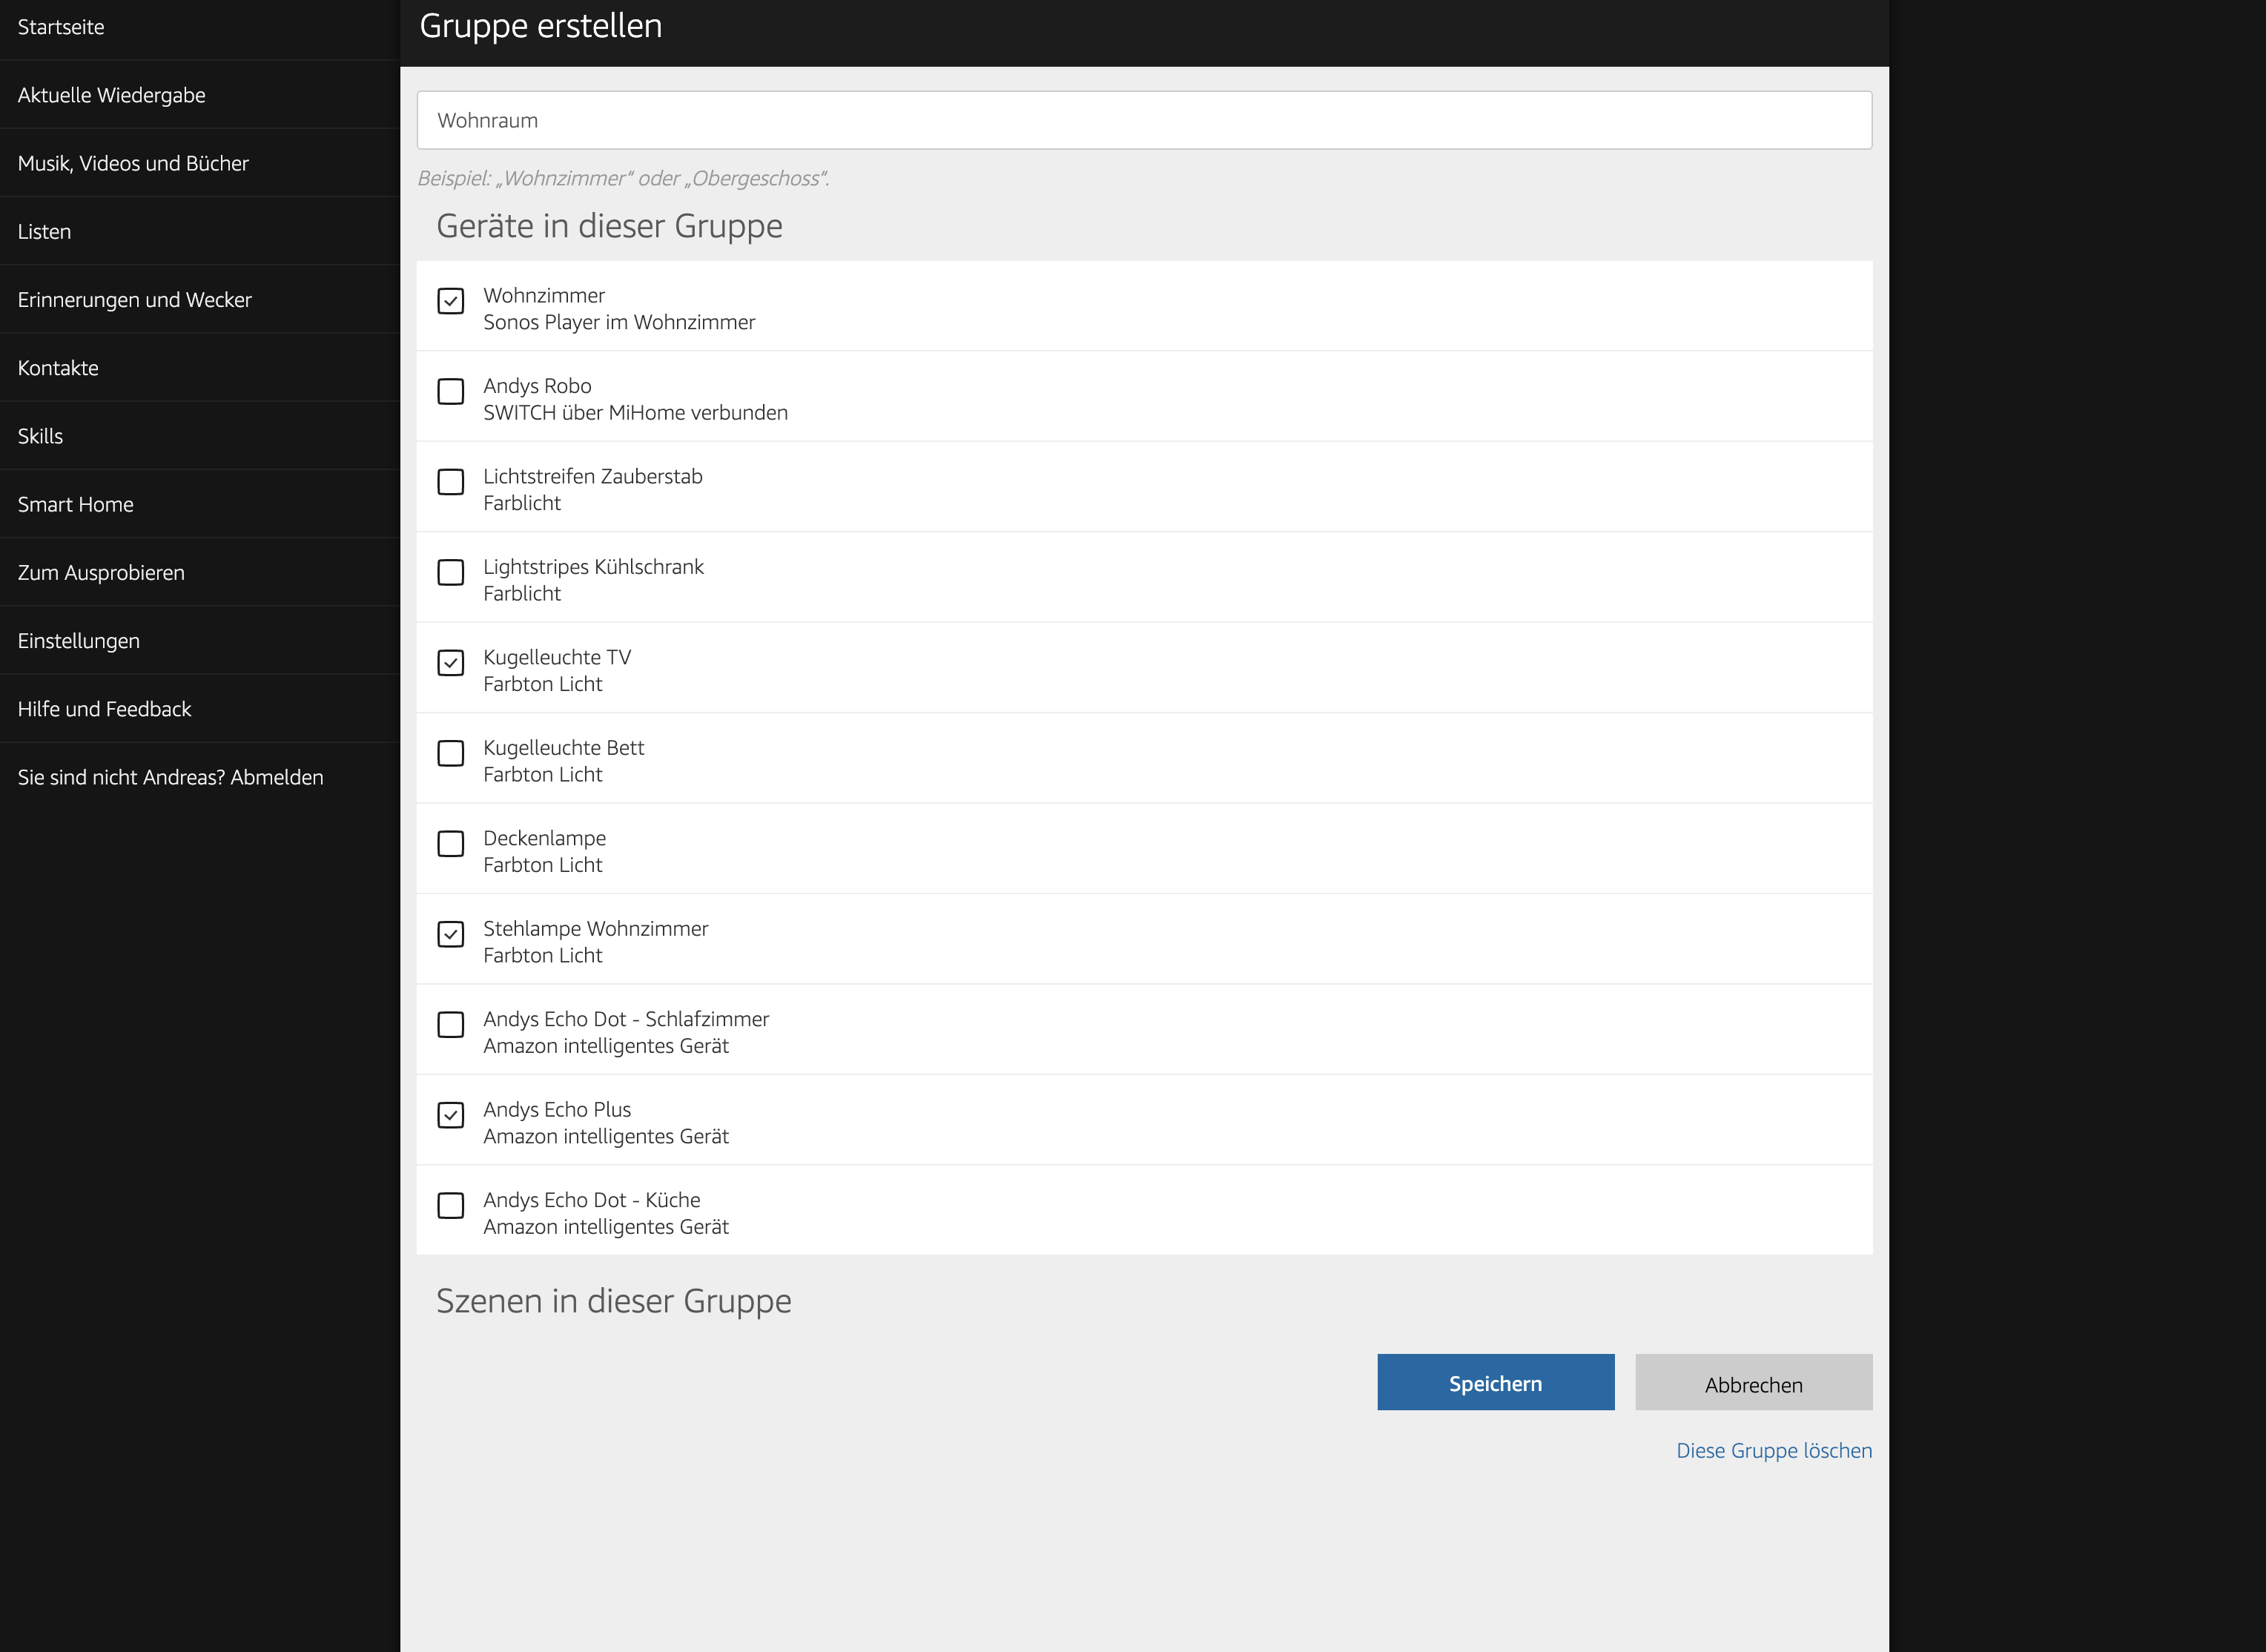This screenshot has height=1652, width=2266.
Task: Check the Deckenlampe checkbox
Action: [x=451, y=844]
